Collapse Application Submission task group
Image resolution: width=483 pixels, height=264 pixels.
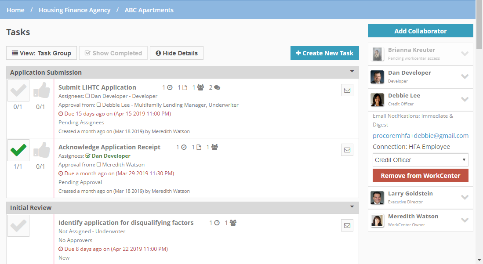(352, 72)
